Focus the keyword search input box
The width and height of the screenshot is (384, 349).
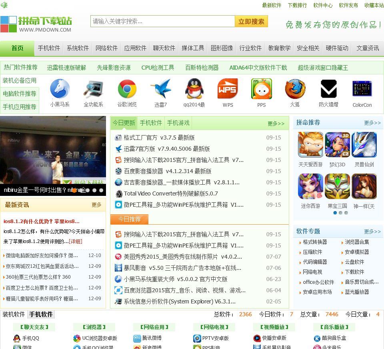[x=163, y=21]
